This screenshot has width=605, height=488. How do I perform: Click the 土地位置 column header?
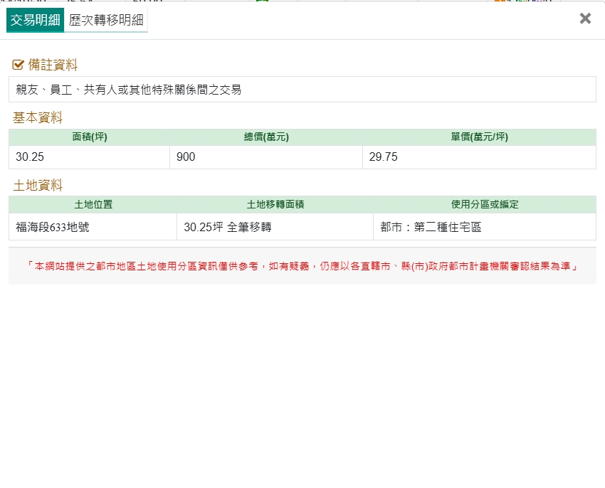click(x=93, y=205)
